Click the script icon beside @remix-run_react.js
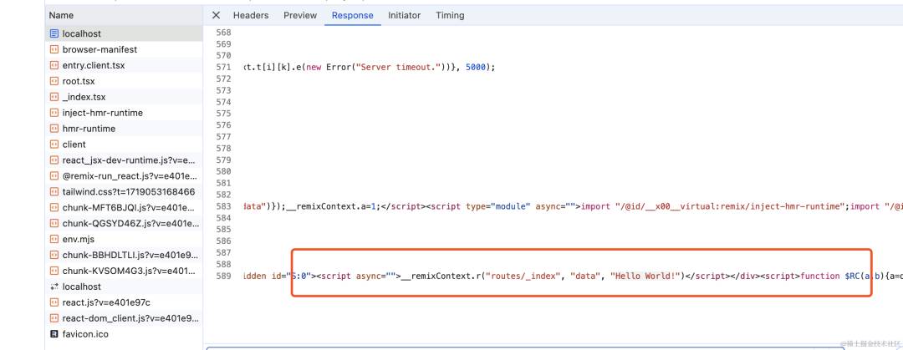This screenshot has height=350, width=903. tap(54, 176)
